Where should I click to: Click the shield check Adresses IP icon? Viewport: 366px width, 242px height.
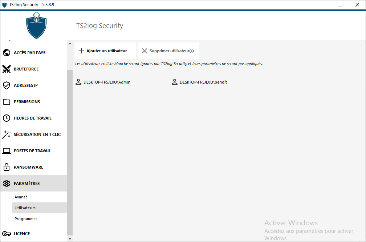coord(7,85)
